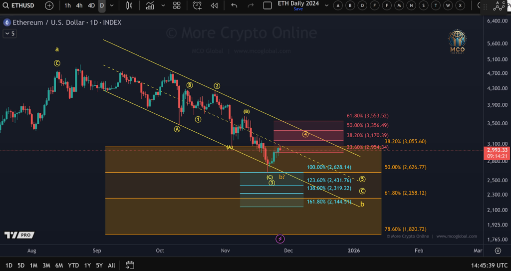Image resolution: width=511 pixels, height=271 pixels.
Task: Click the circled S toolbar button
Action: pyautogui.click(x=423, y=5)
